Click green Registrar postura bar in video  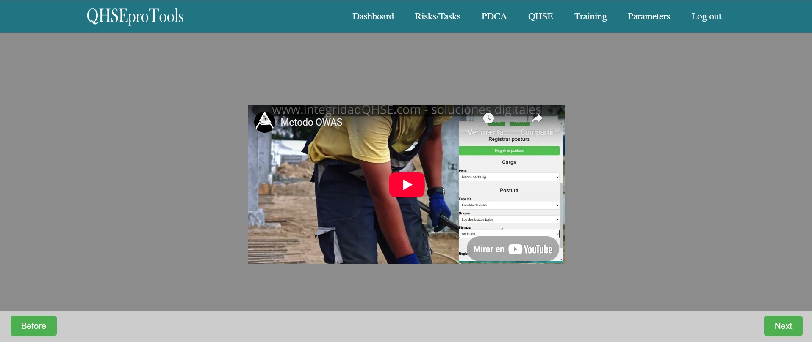(509, 150)
